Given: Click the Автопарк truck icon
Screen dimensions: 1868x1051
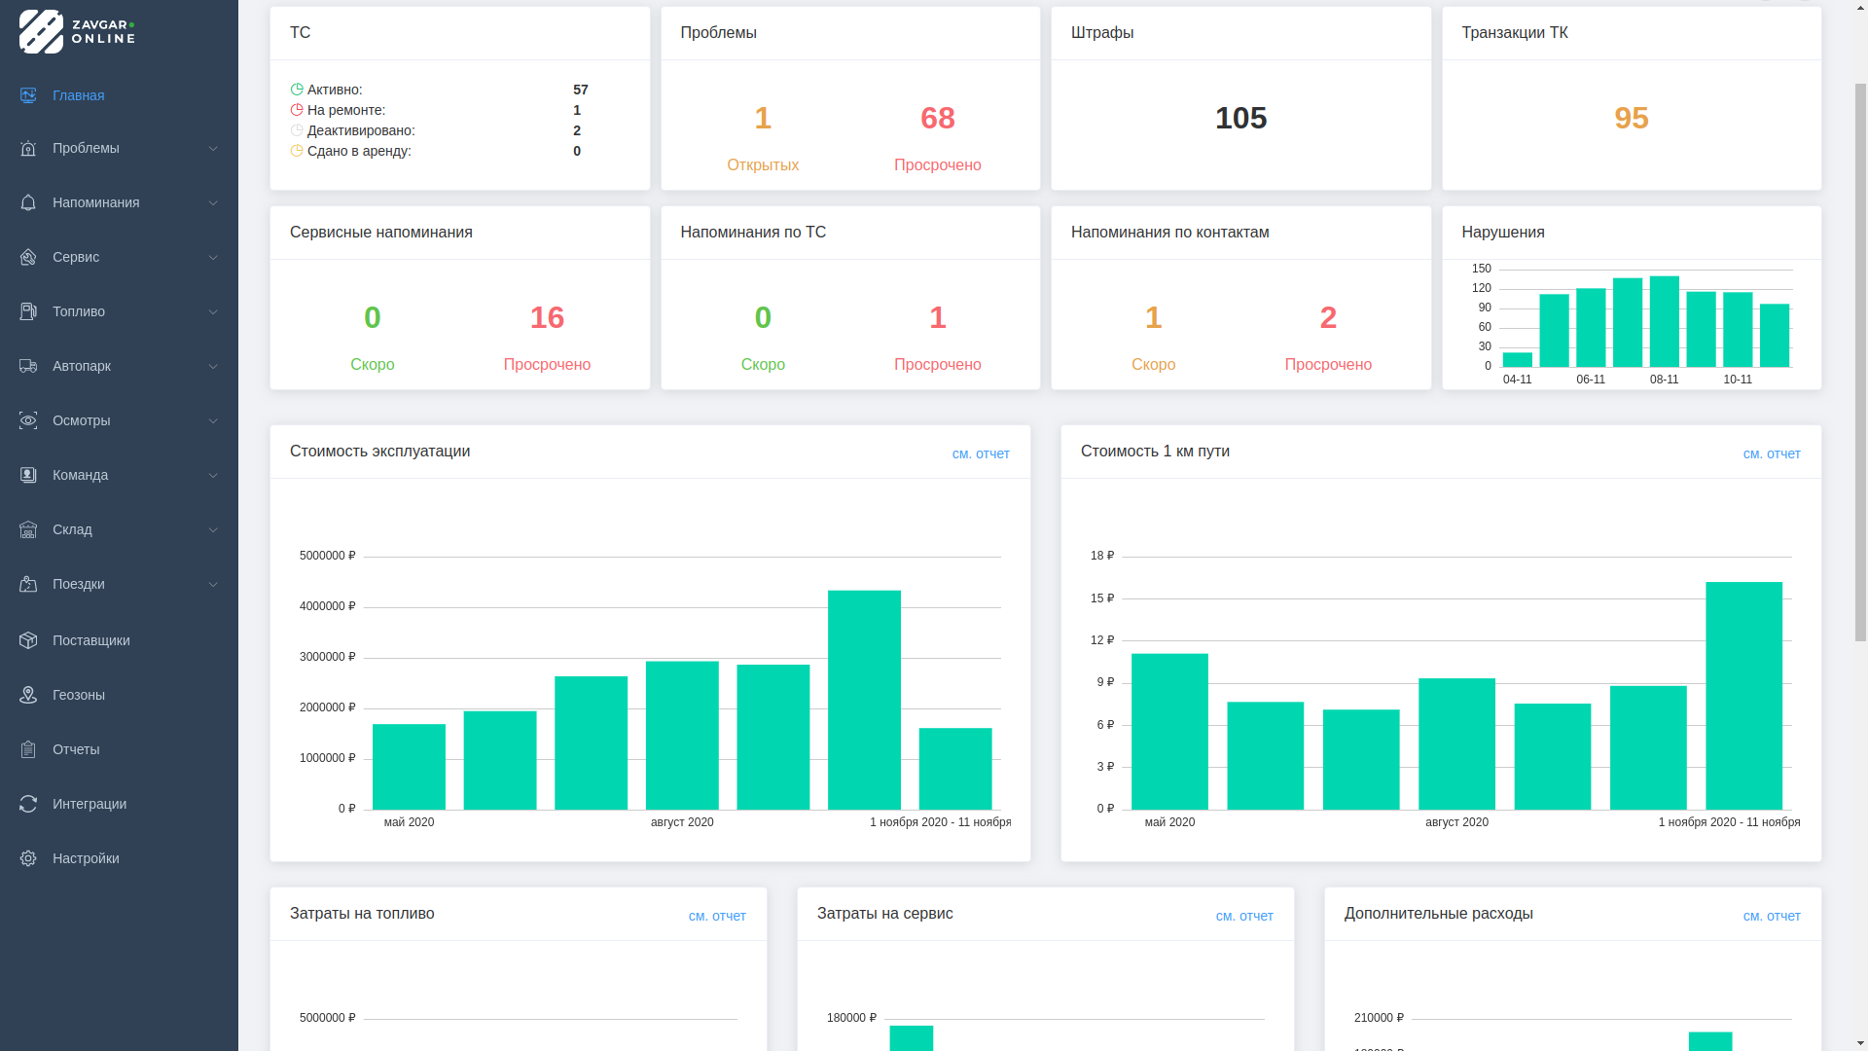Looking at the screenshot, I should (x=28, y=366).
